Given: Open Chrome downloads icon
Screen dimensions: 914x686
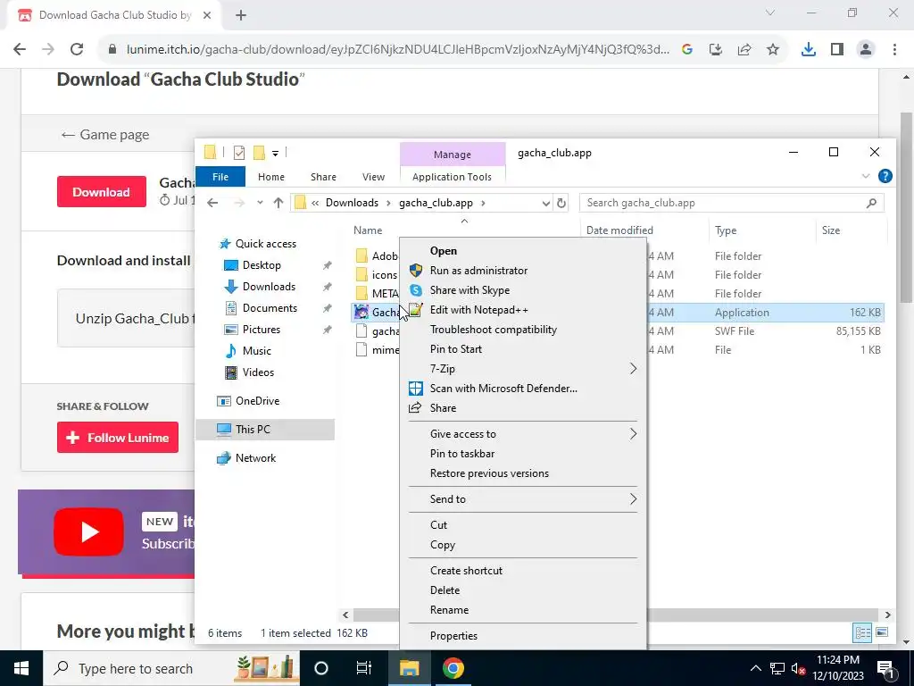Looking at the screenshot, I should (x=809, y=50).
